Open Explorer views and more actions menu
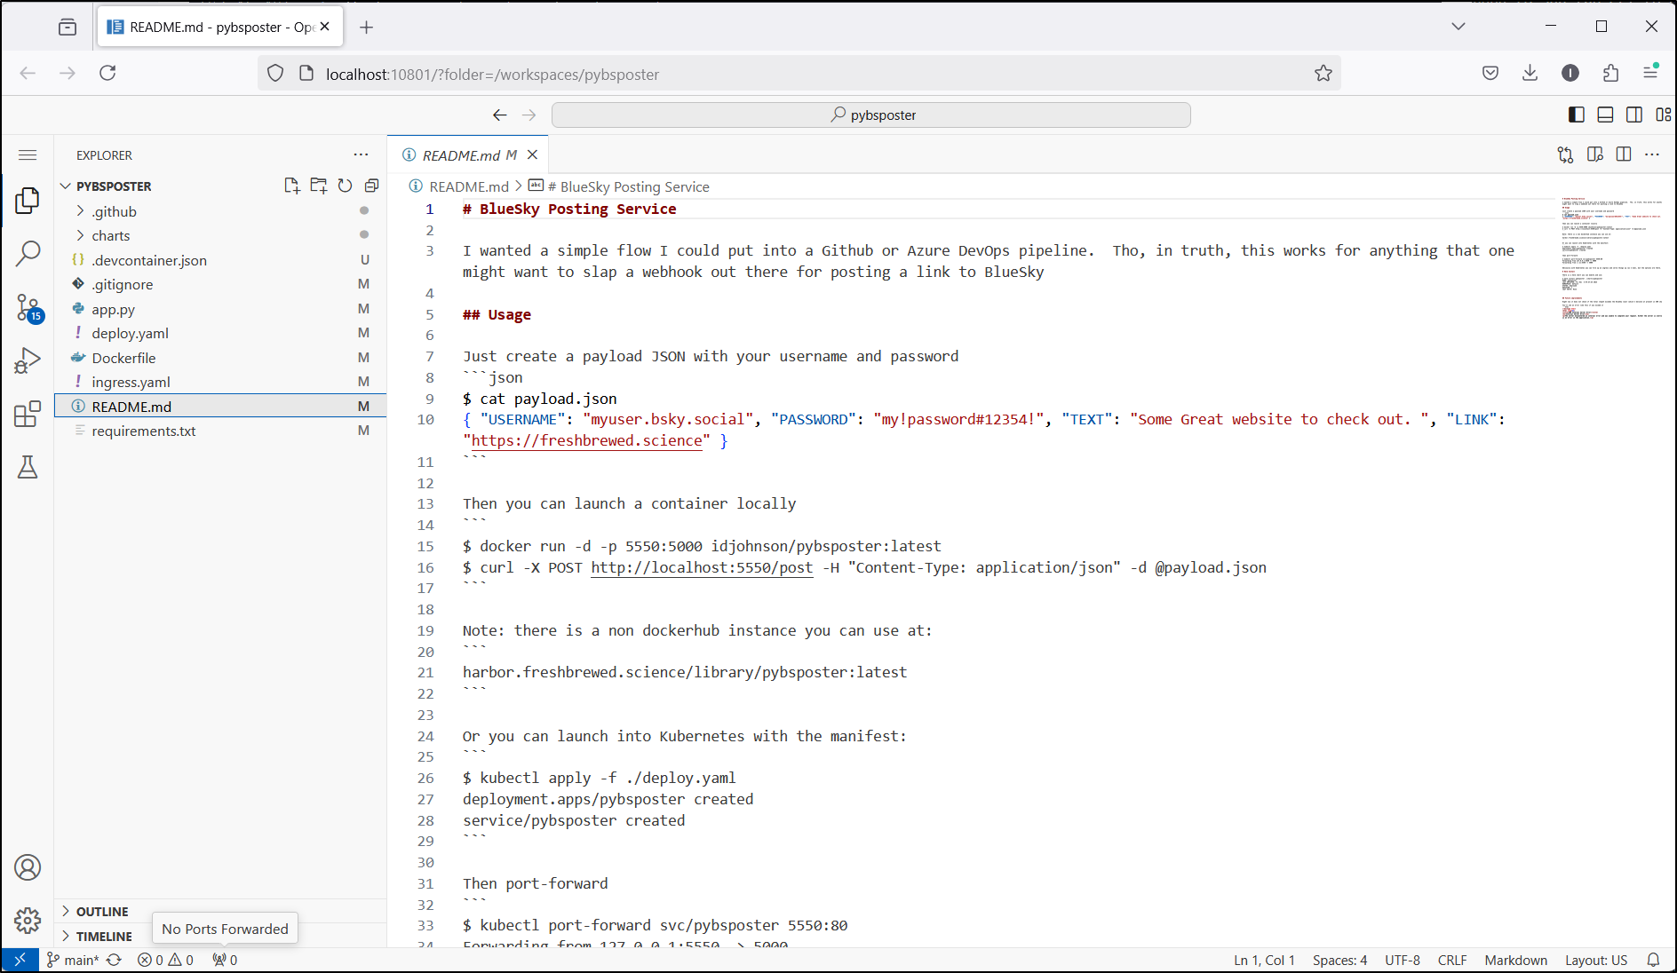The image size is (1677, 973). pyautogui.click(x=361, y=154)
